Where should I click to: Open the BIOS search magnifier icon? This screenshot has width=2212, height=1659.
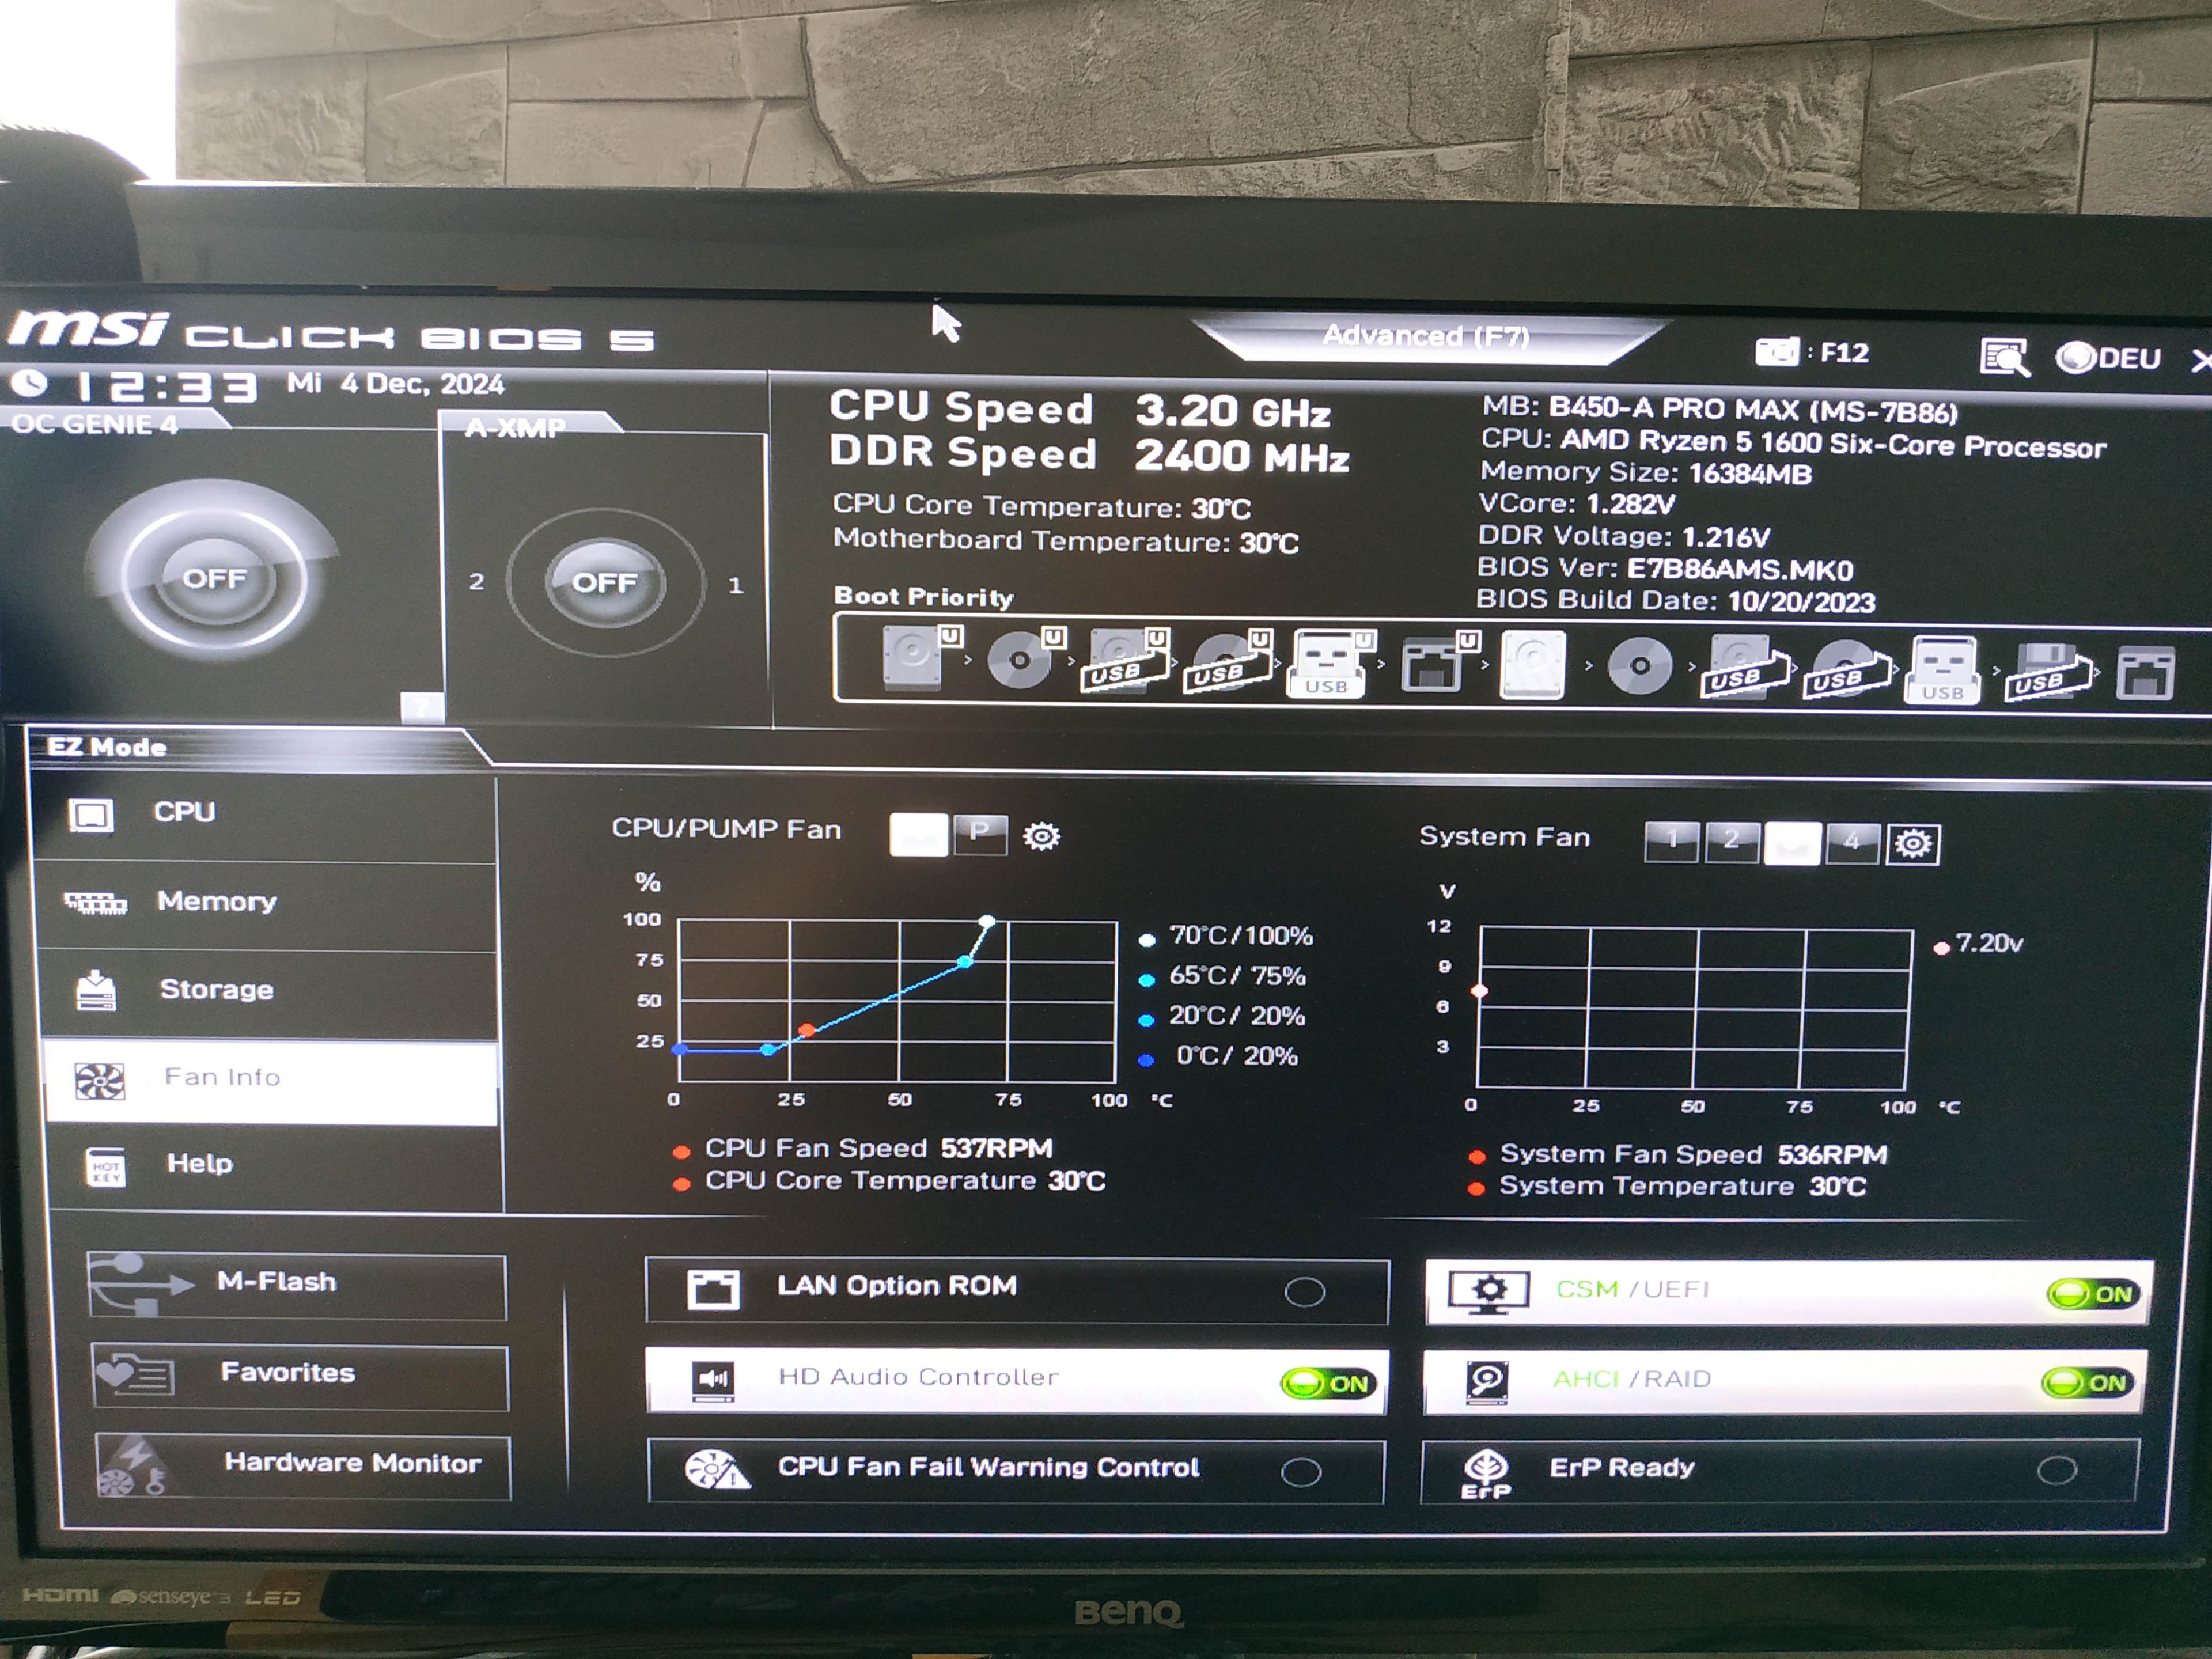[2004, 357]
